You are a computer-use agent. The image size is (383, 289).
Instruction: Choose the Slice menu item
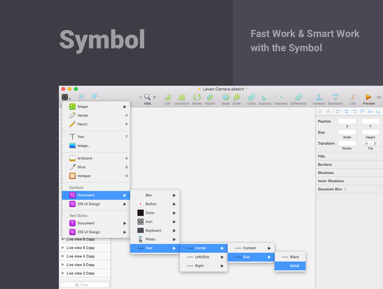click(96, 167)
